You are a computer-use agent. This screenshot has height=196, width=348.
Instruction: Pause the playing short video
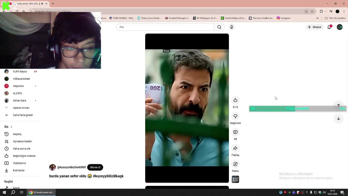click(x=187, y=108)
